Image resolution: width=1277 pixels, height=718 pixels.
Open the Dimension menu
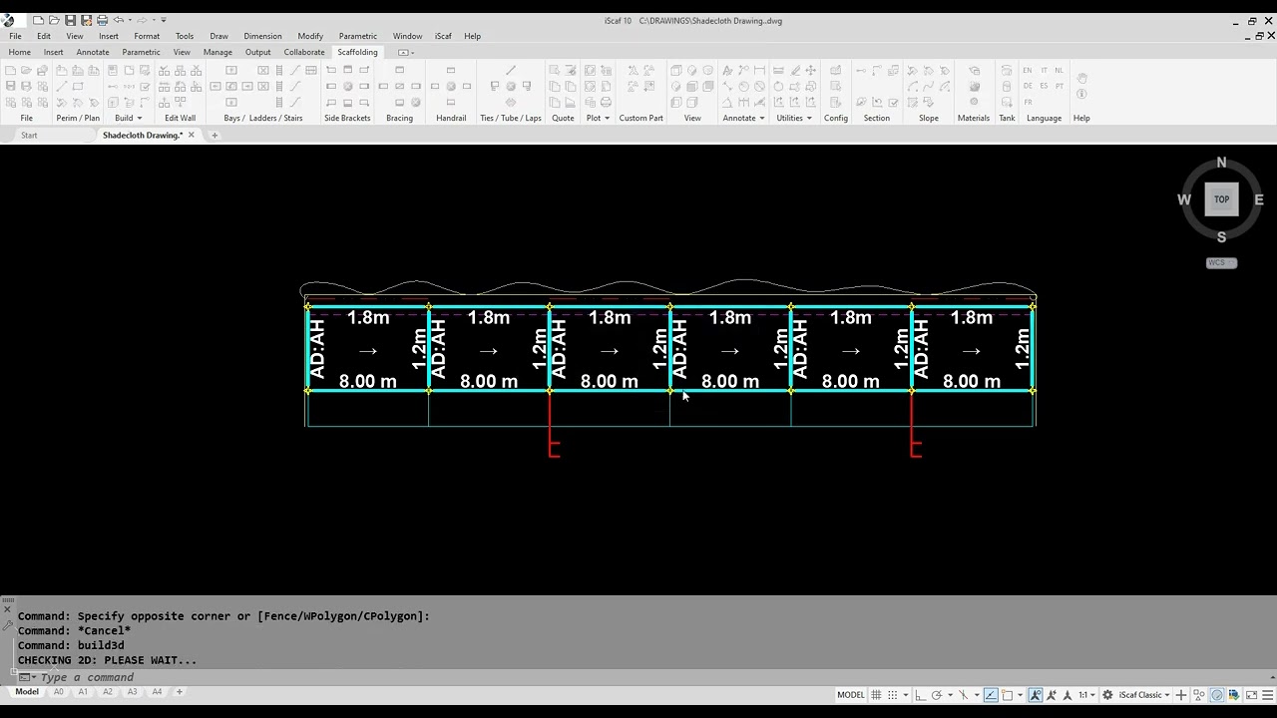(262, 36)
